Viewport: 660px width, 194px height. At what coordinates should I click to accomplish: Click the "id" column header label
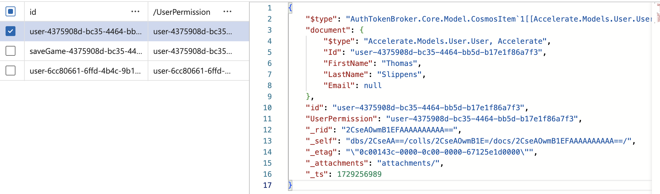(33, 12)
